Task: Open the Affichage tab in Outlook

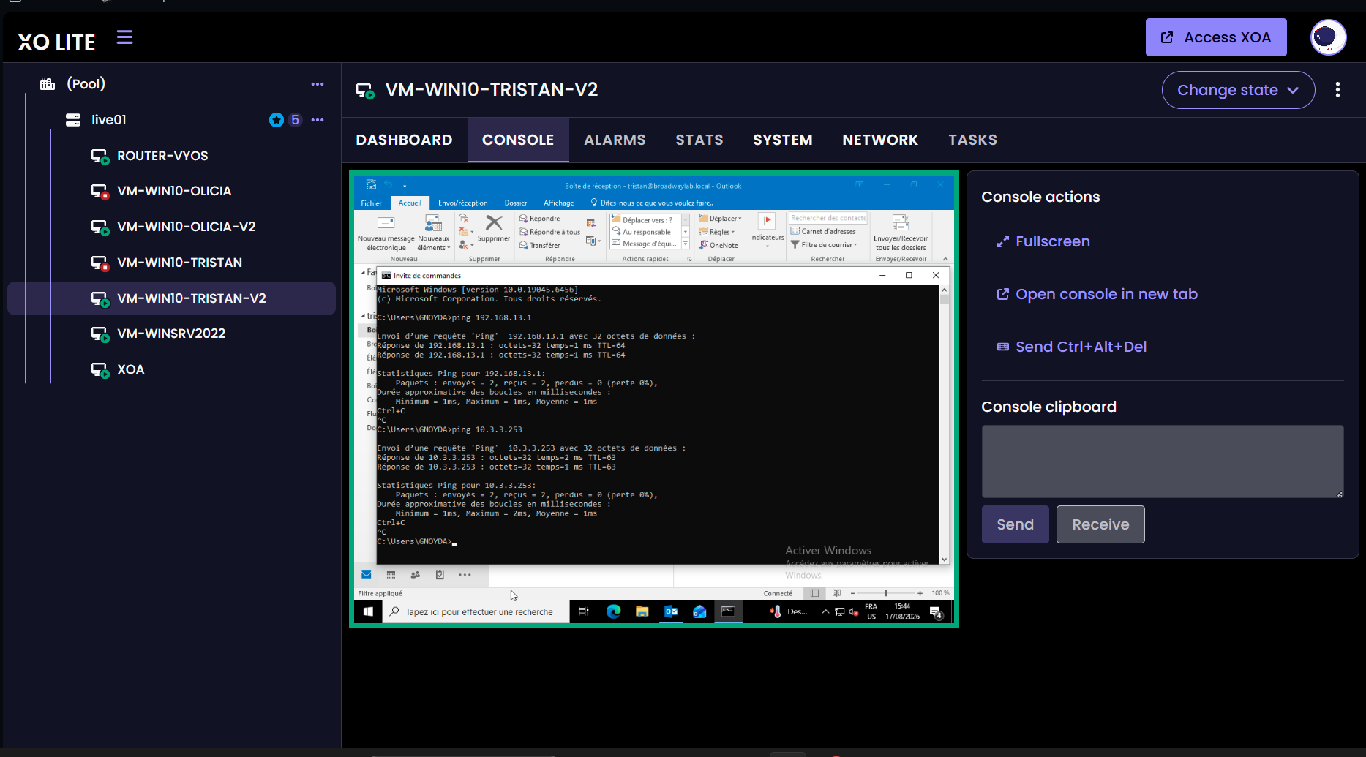Action: 558,203
